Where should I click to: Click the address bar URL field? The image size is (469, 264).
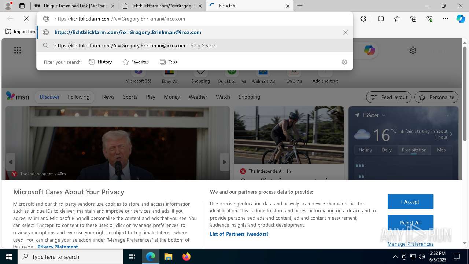pos(195,19)
